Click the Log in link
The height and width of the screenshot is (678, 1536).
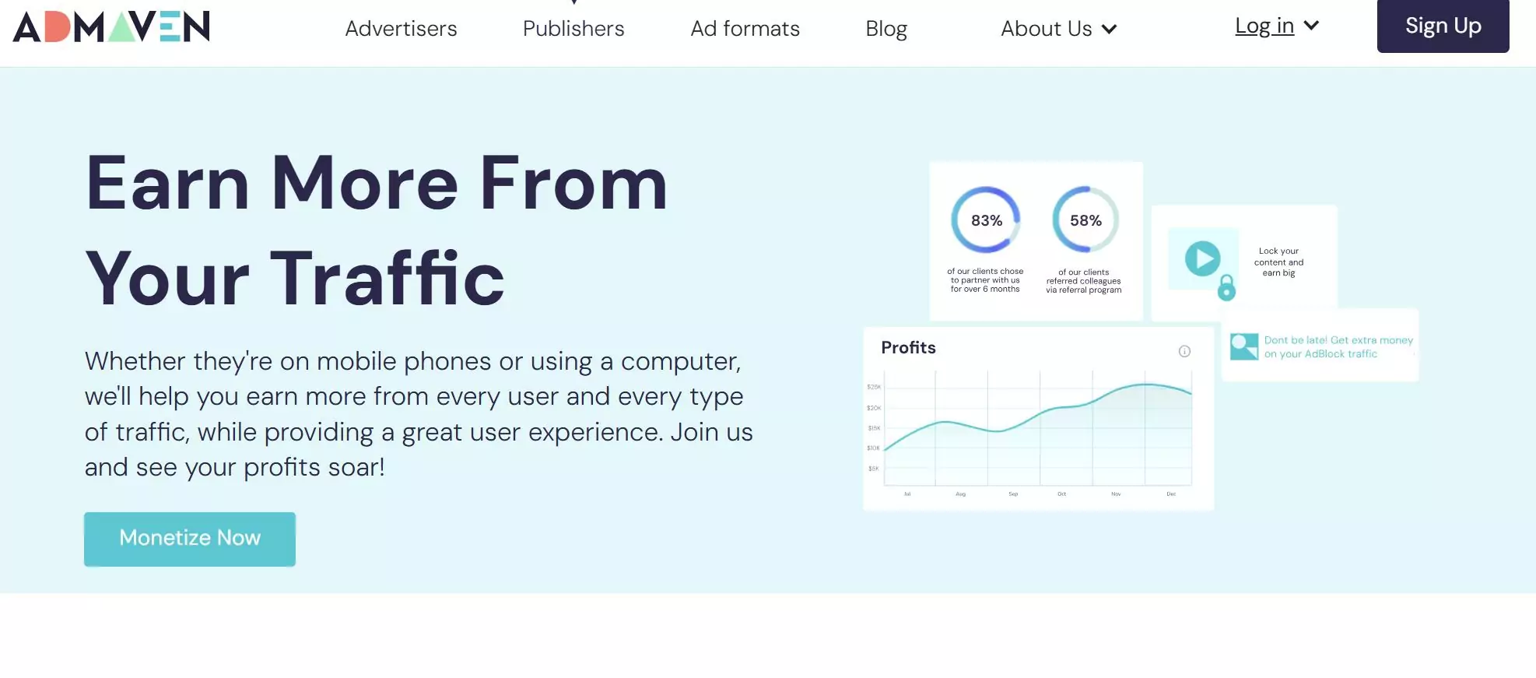1264,26
